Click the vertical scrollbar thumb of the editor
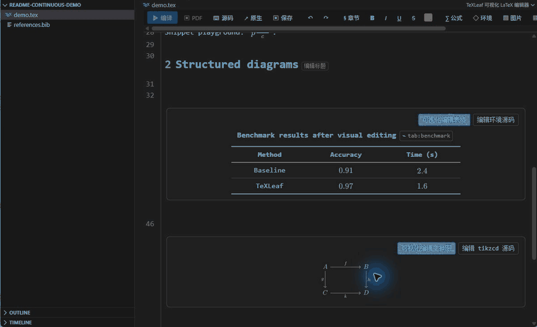The width and height of the screenshot is (537, 327). [x=535, y=213]
